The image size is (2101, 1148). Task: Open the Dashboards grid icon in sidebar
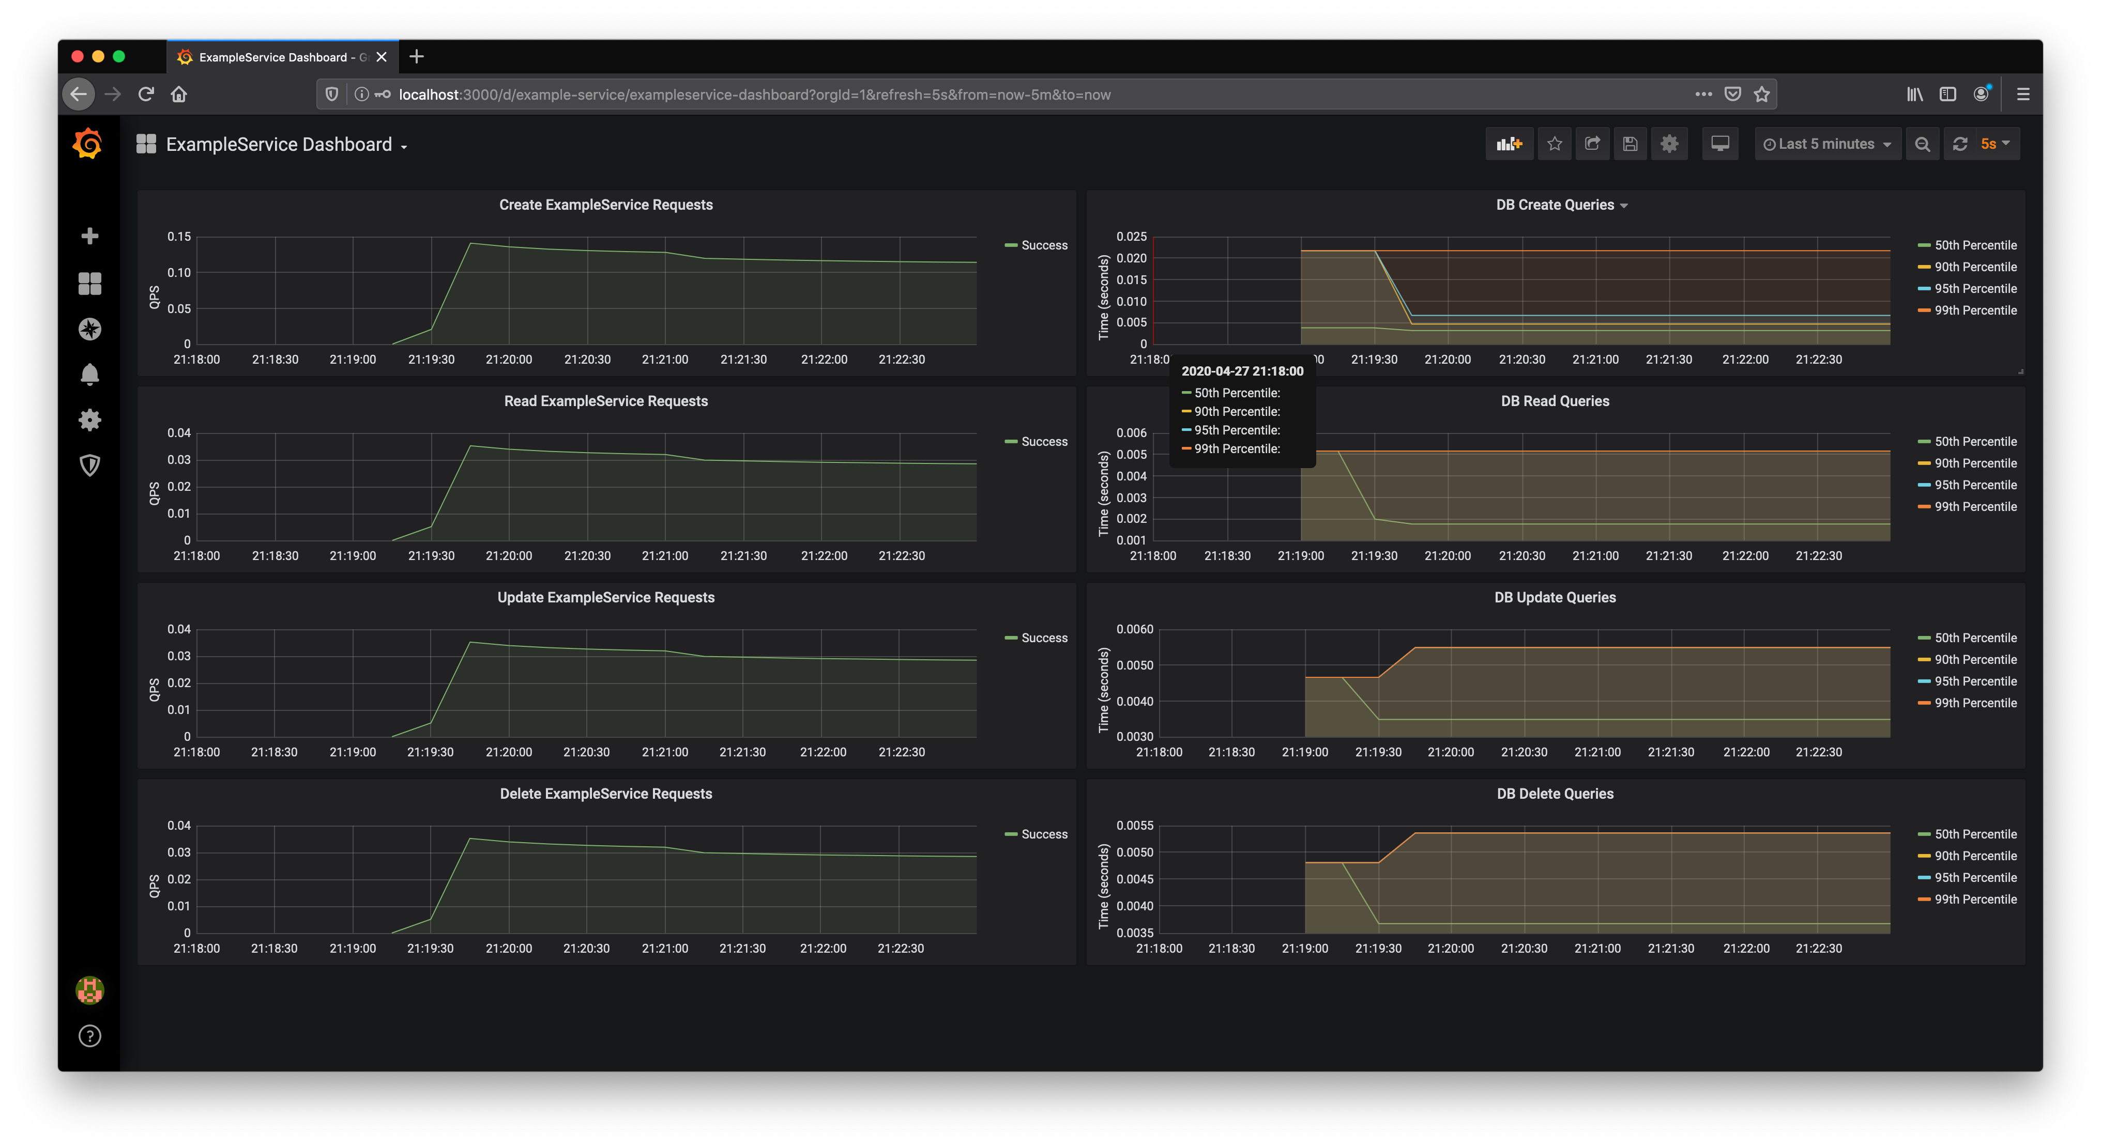(90, 283)
